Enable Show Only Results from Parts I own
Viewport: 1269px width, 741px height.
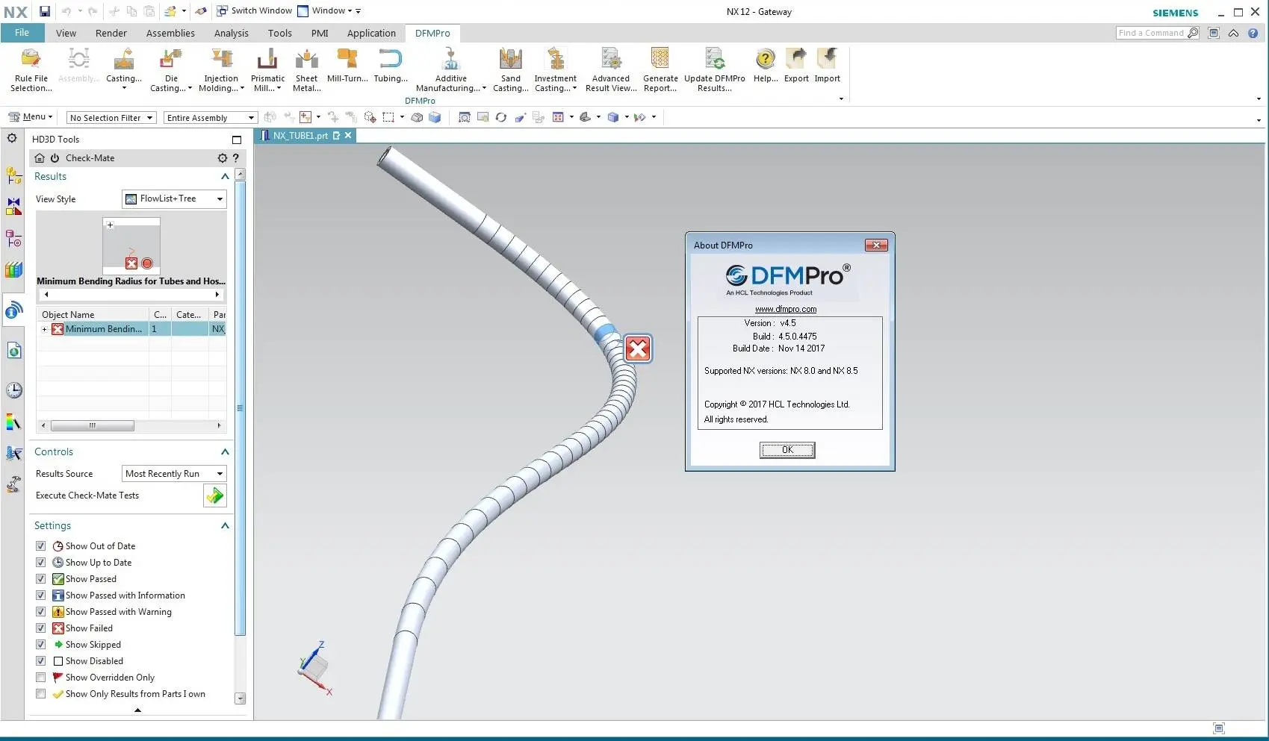pos(41,694)
